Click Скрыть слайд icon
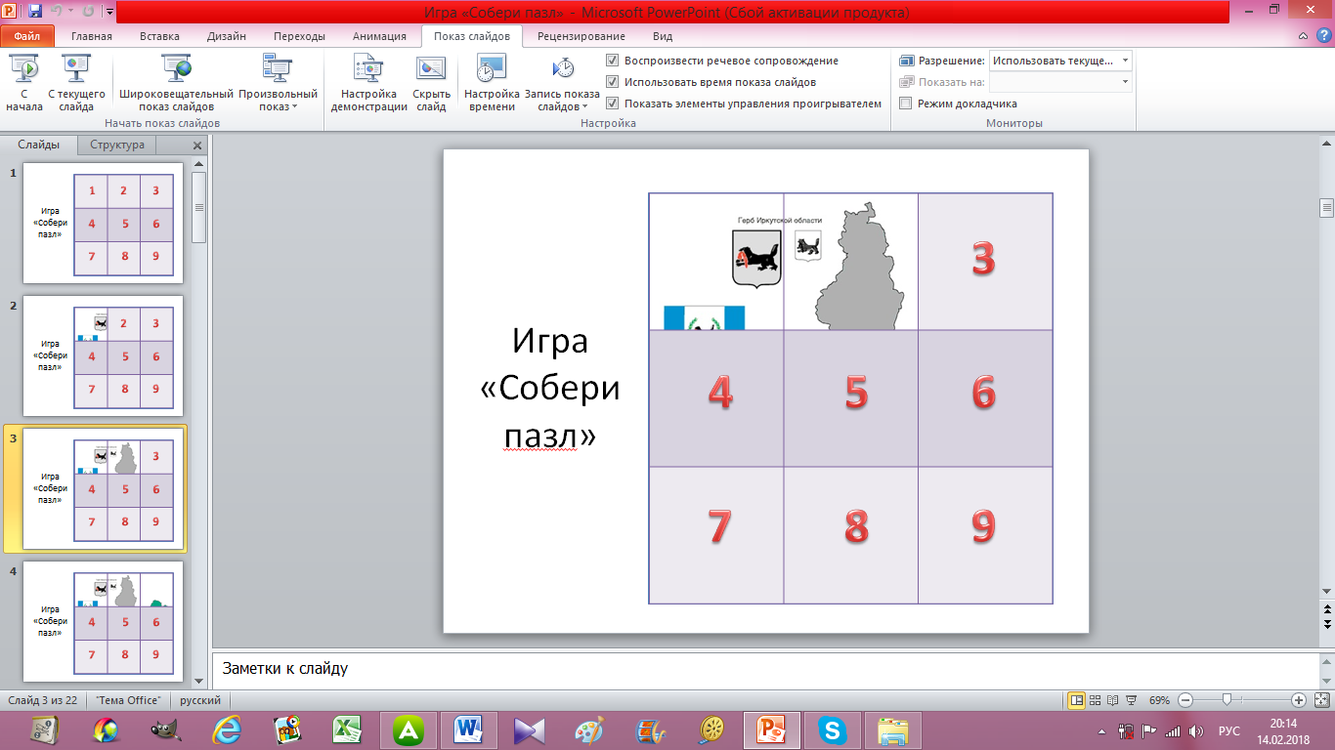Screen dimensions: 1335x750 coord(431,68)
